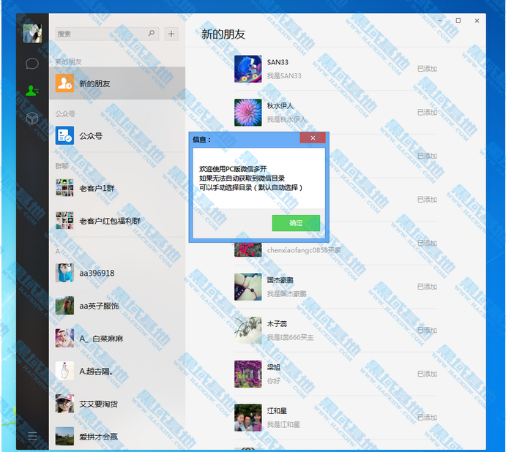Select the orange 新的朋友 icon

coord(64,83)
